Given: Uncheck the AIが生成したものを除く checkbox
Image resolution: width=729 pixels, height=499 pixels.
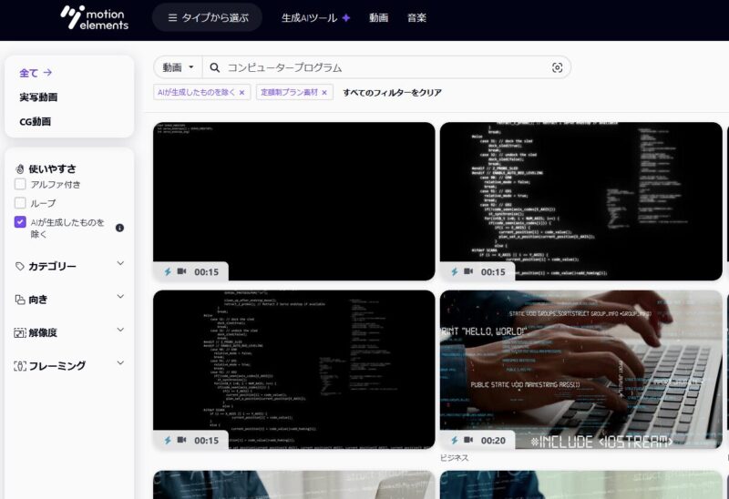Looking at the screenshot, I should [x=20, y=222].
